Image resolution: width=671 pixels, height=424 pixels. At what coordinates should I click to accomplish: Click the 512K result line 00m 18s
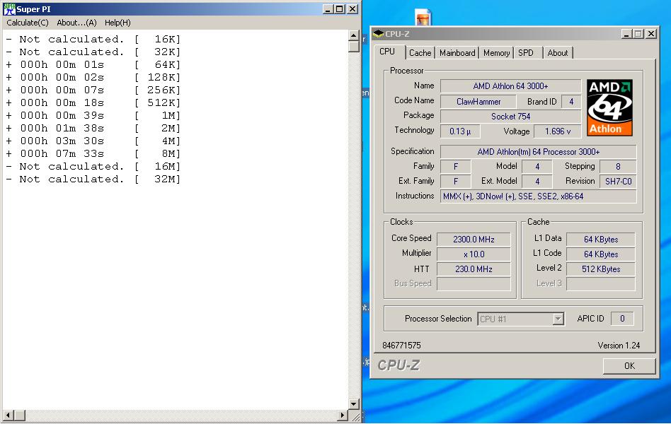tap(93, 102)
